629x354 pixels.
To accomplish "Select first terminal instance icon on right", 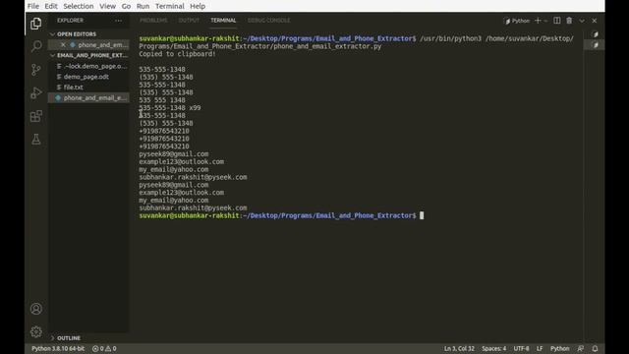I will pos(596,34).
